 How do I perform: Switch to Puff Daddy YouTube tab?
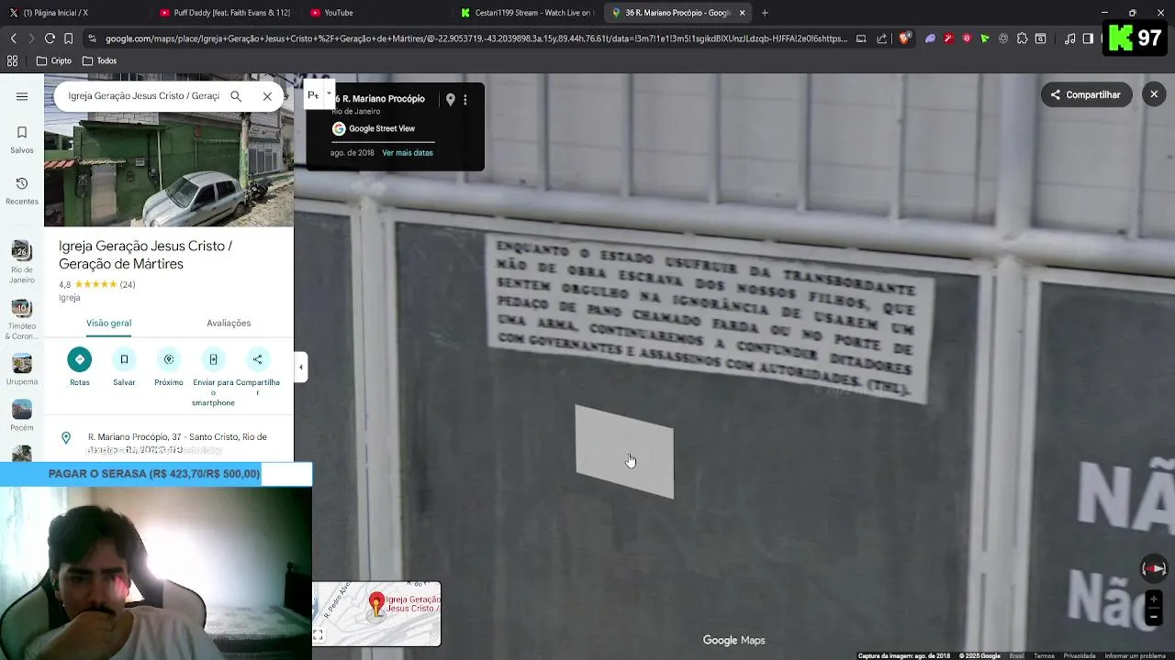coord(225,13)
